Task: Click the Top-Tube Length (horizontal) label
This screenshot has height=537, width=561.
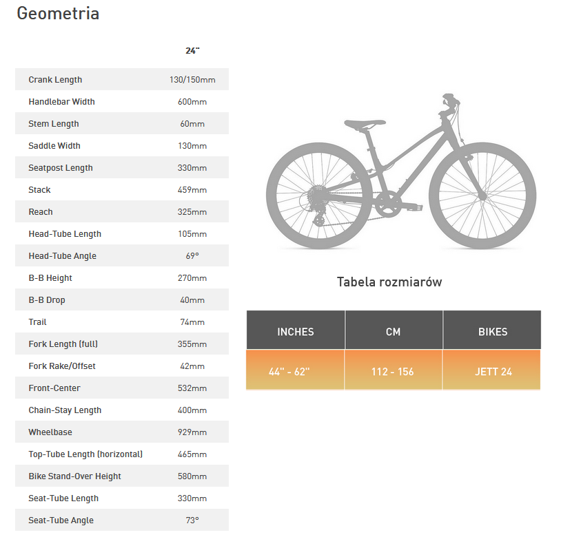Action: pyautogui.click(x=85, y=454)
